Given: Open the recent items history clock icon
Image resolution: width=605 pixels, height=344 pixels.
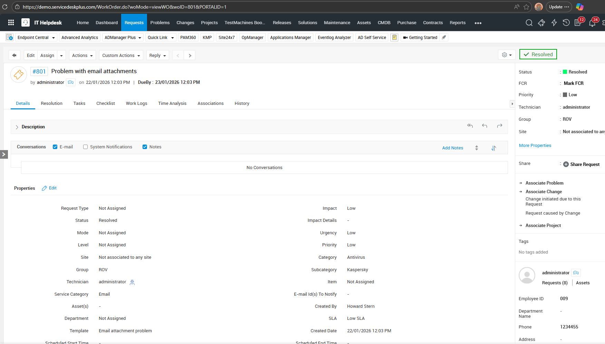Looking at the screenshot, I should (x=566, y=23).
